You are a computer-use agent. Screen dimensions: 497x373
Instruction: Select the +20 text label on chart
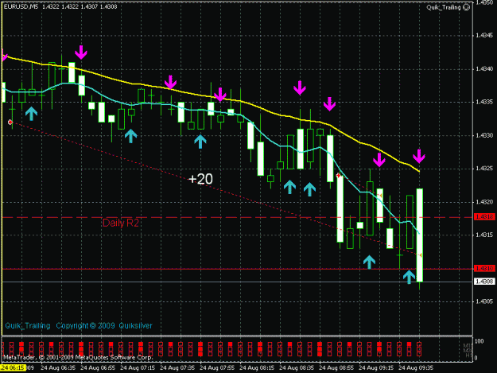(200, 179)
